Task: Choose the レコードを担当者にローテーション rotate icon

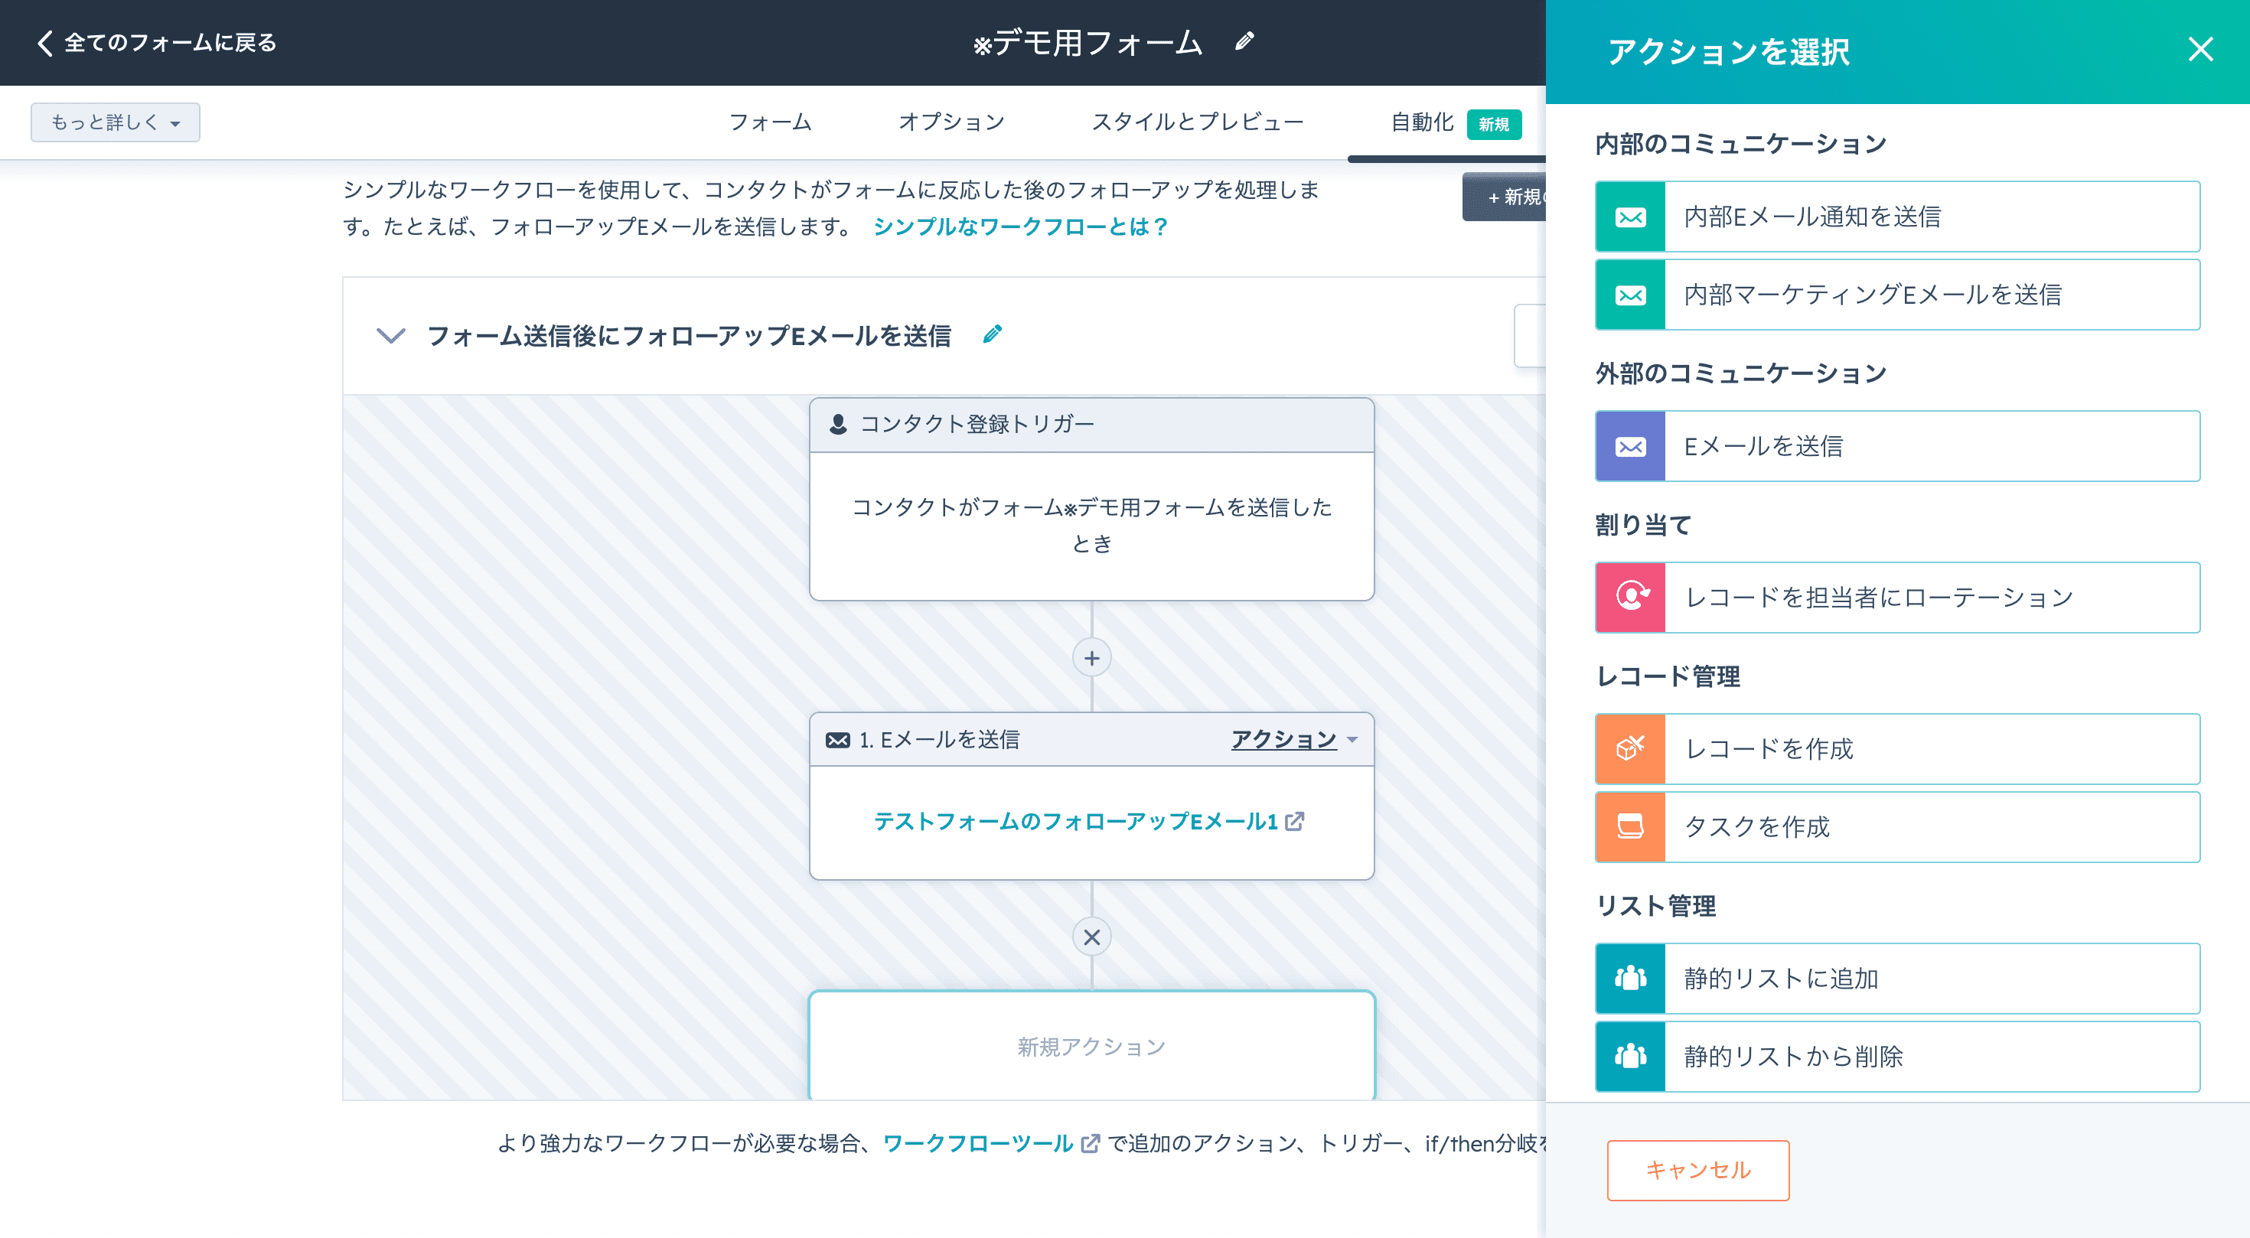Action: click(1630, 597)
